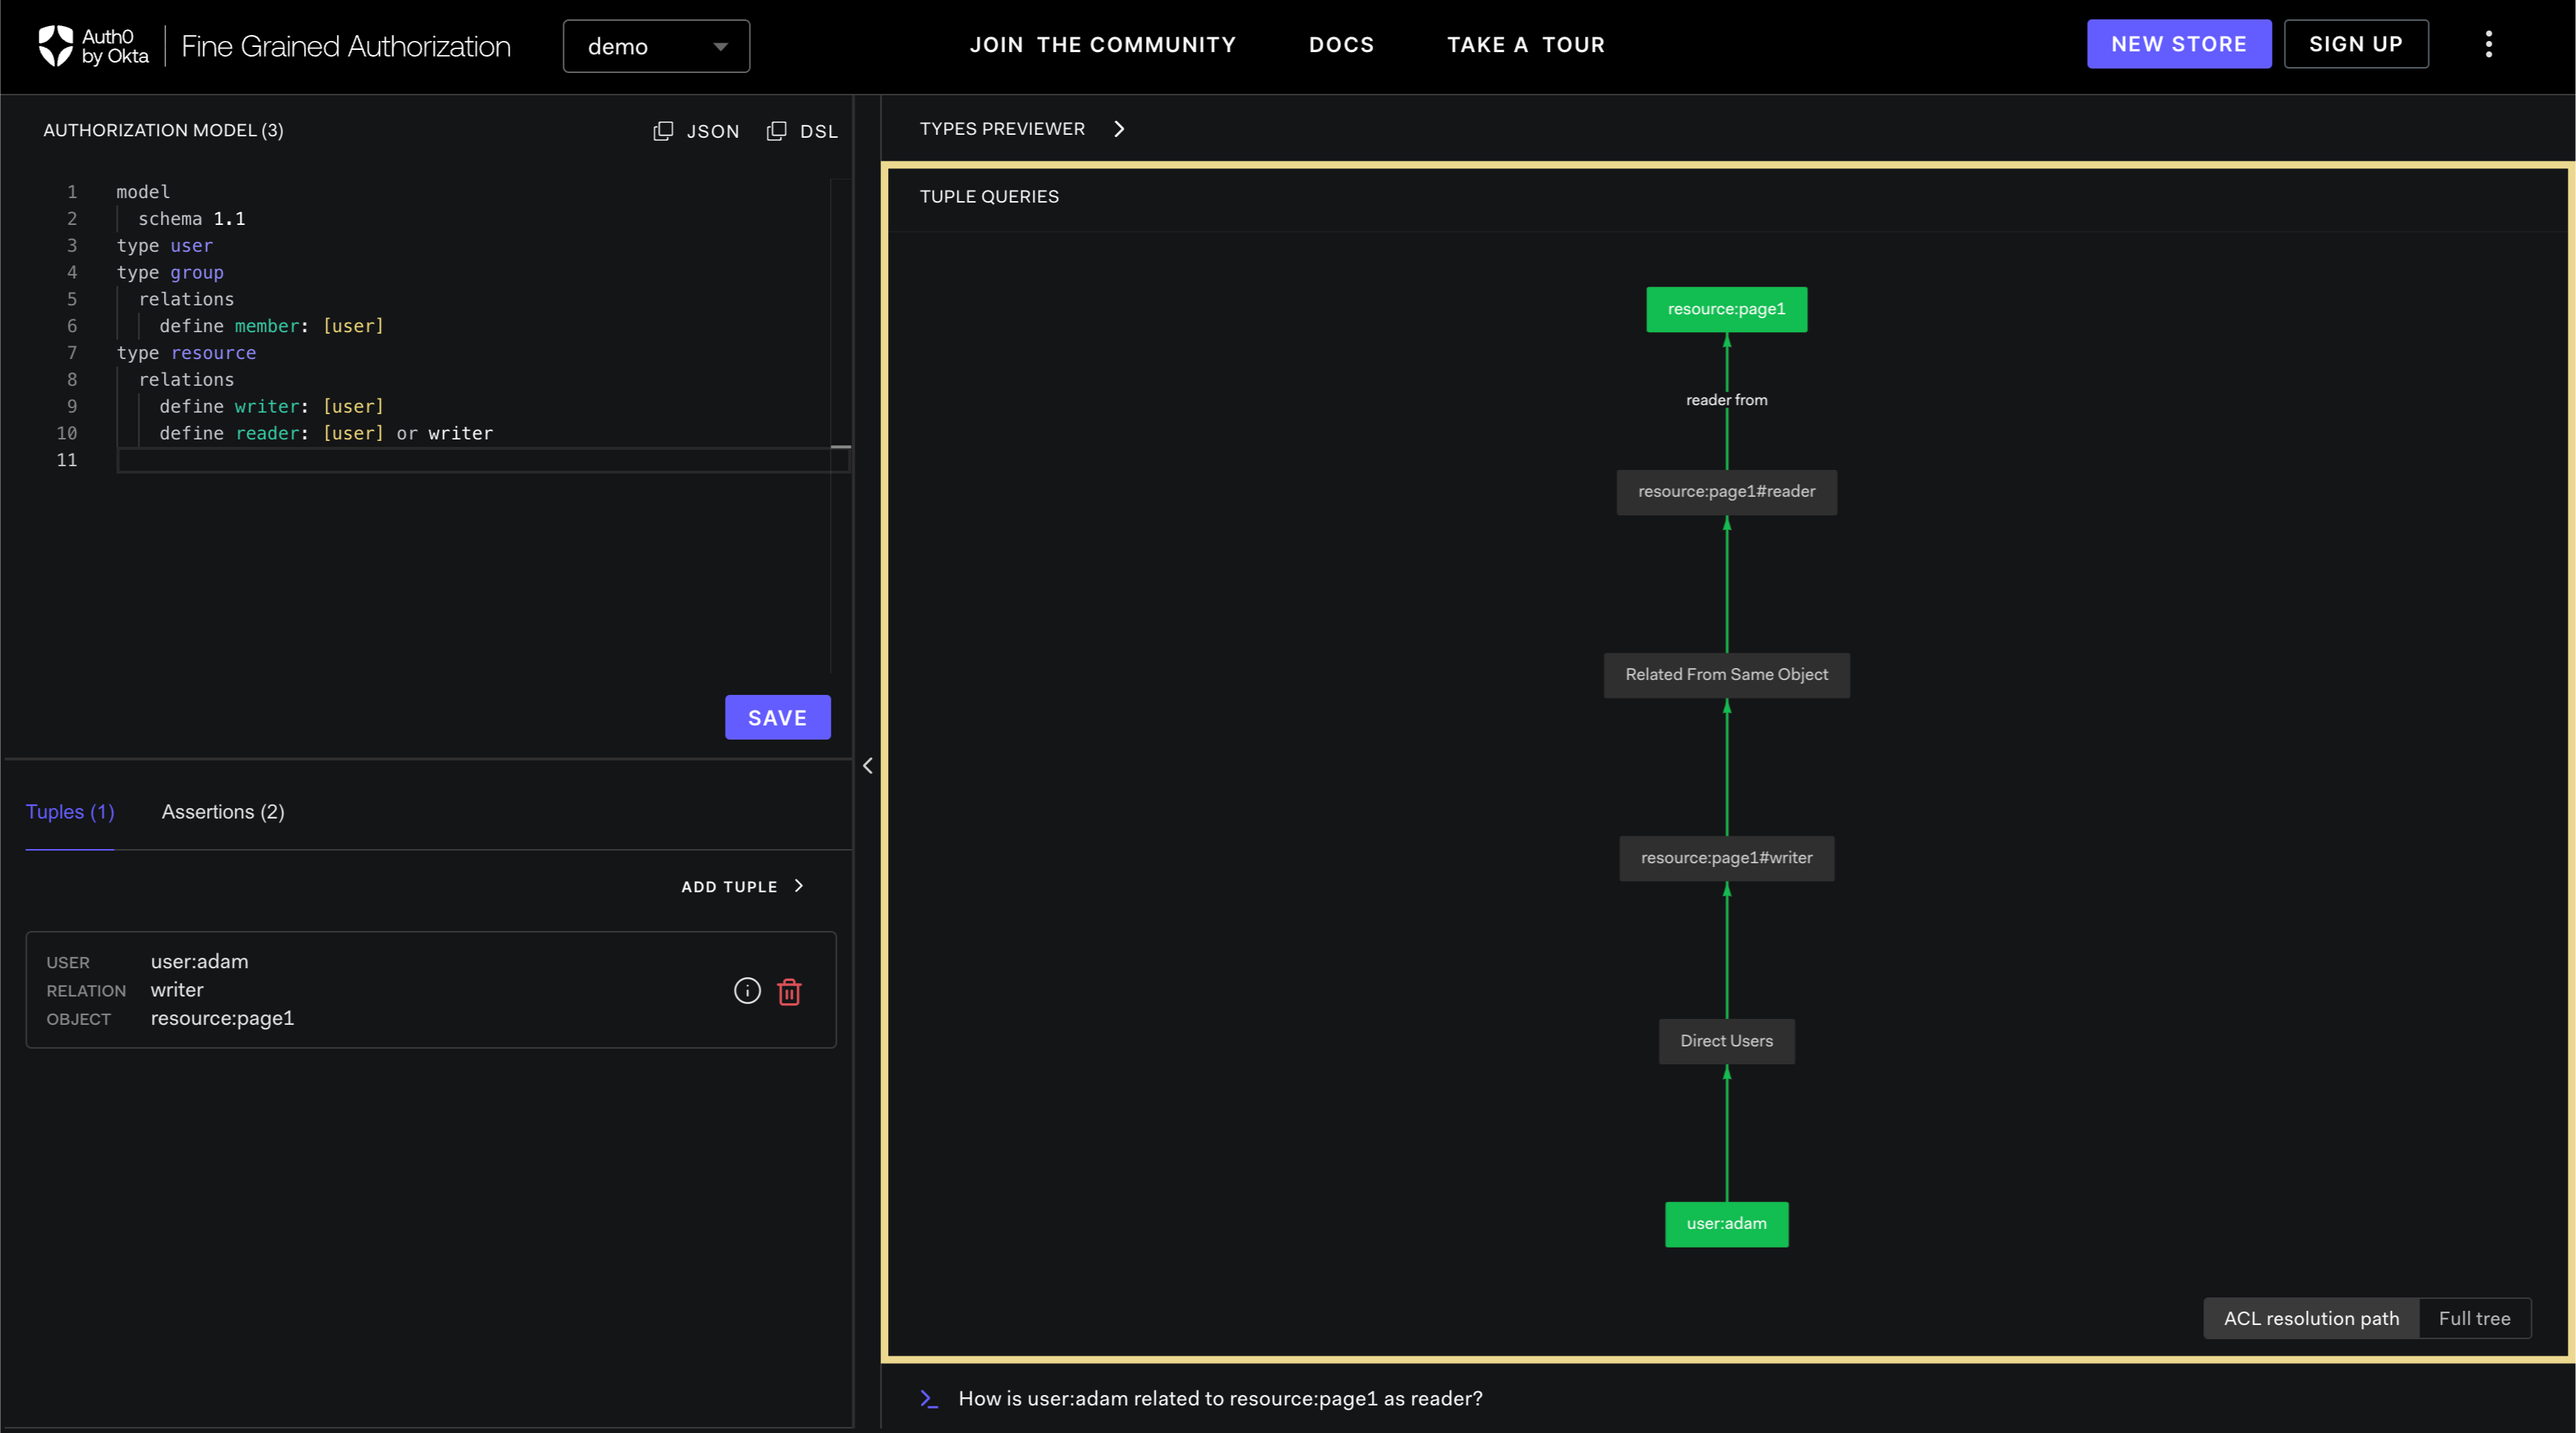
Task: Open the Join the Community link
Action: (1102, 45)
